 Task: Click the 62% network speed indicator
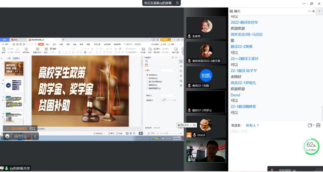pos(311,147)
